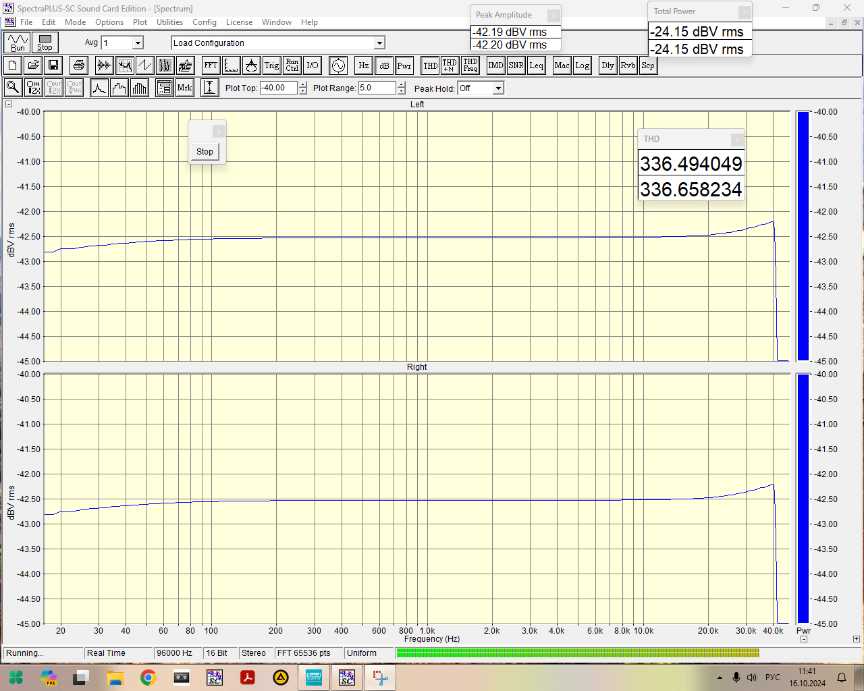Toggle the Hz peak frequency utility
The image size is (864, 691).
coord(363,65)
